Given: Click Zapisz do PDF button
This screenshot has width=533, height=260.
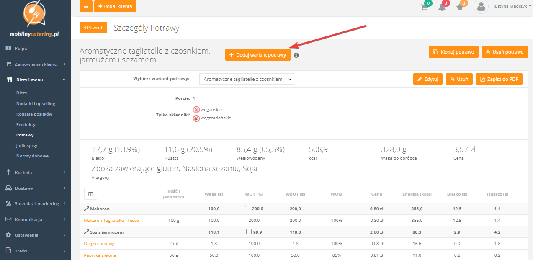Looking at the screenshot, I should coord(499,79).
